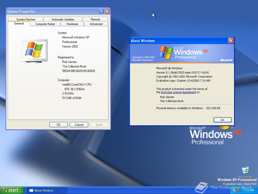Click the Windows XP flag logo in About Windows banner
The height and width of the screenshot is (194, 258).
click(165, 53)
